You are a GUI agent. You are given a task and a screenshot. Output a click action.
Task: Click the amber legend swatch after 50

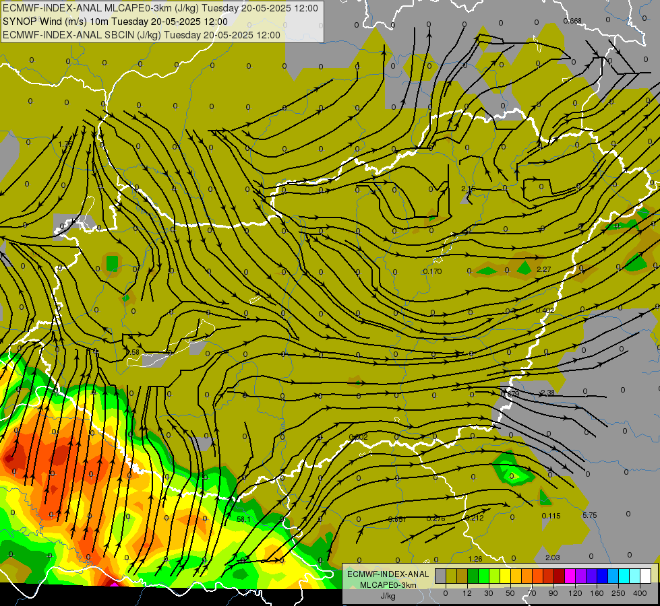click(x=516, y=576)
